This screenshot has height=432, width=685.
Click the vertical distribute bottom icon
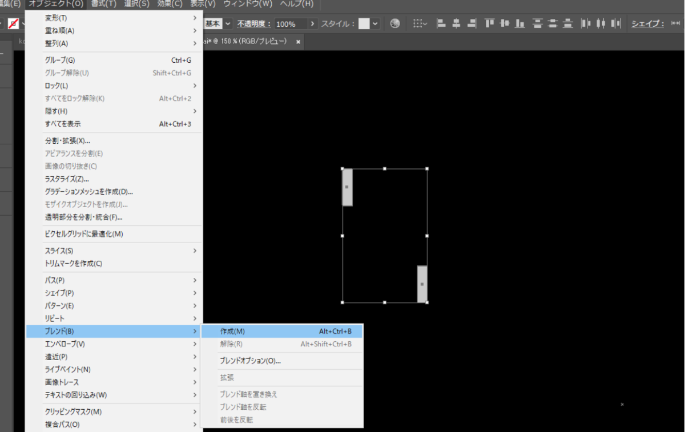[567, 23]
